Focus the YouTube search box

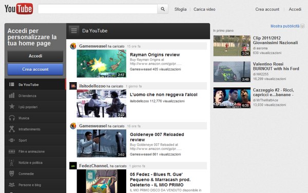[98, 9]
